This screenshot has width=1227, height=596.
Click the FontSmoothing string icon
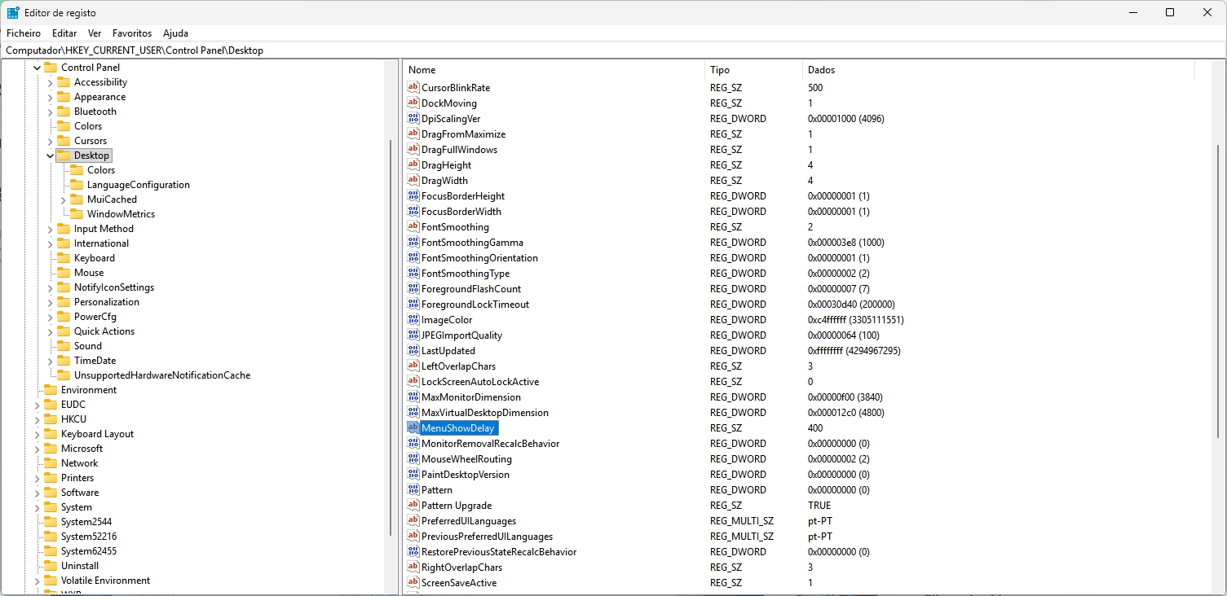coord(413,226)
